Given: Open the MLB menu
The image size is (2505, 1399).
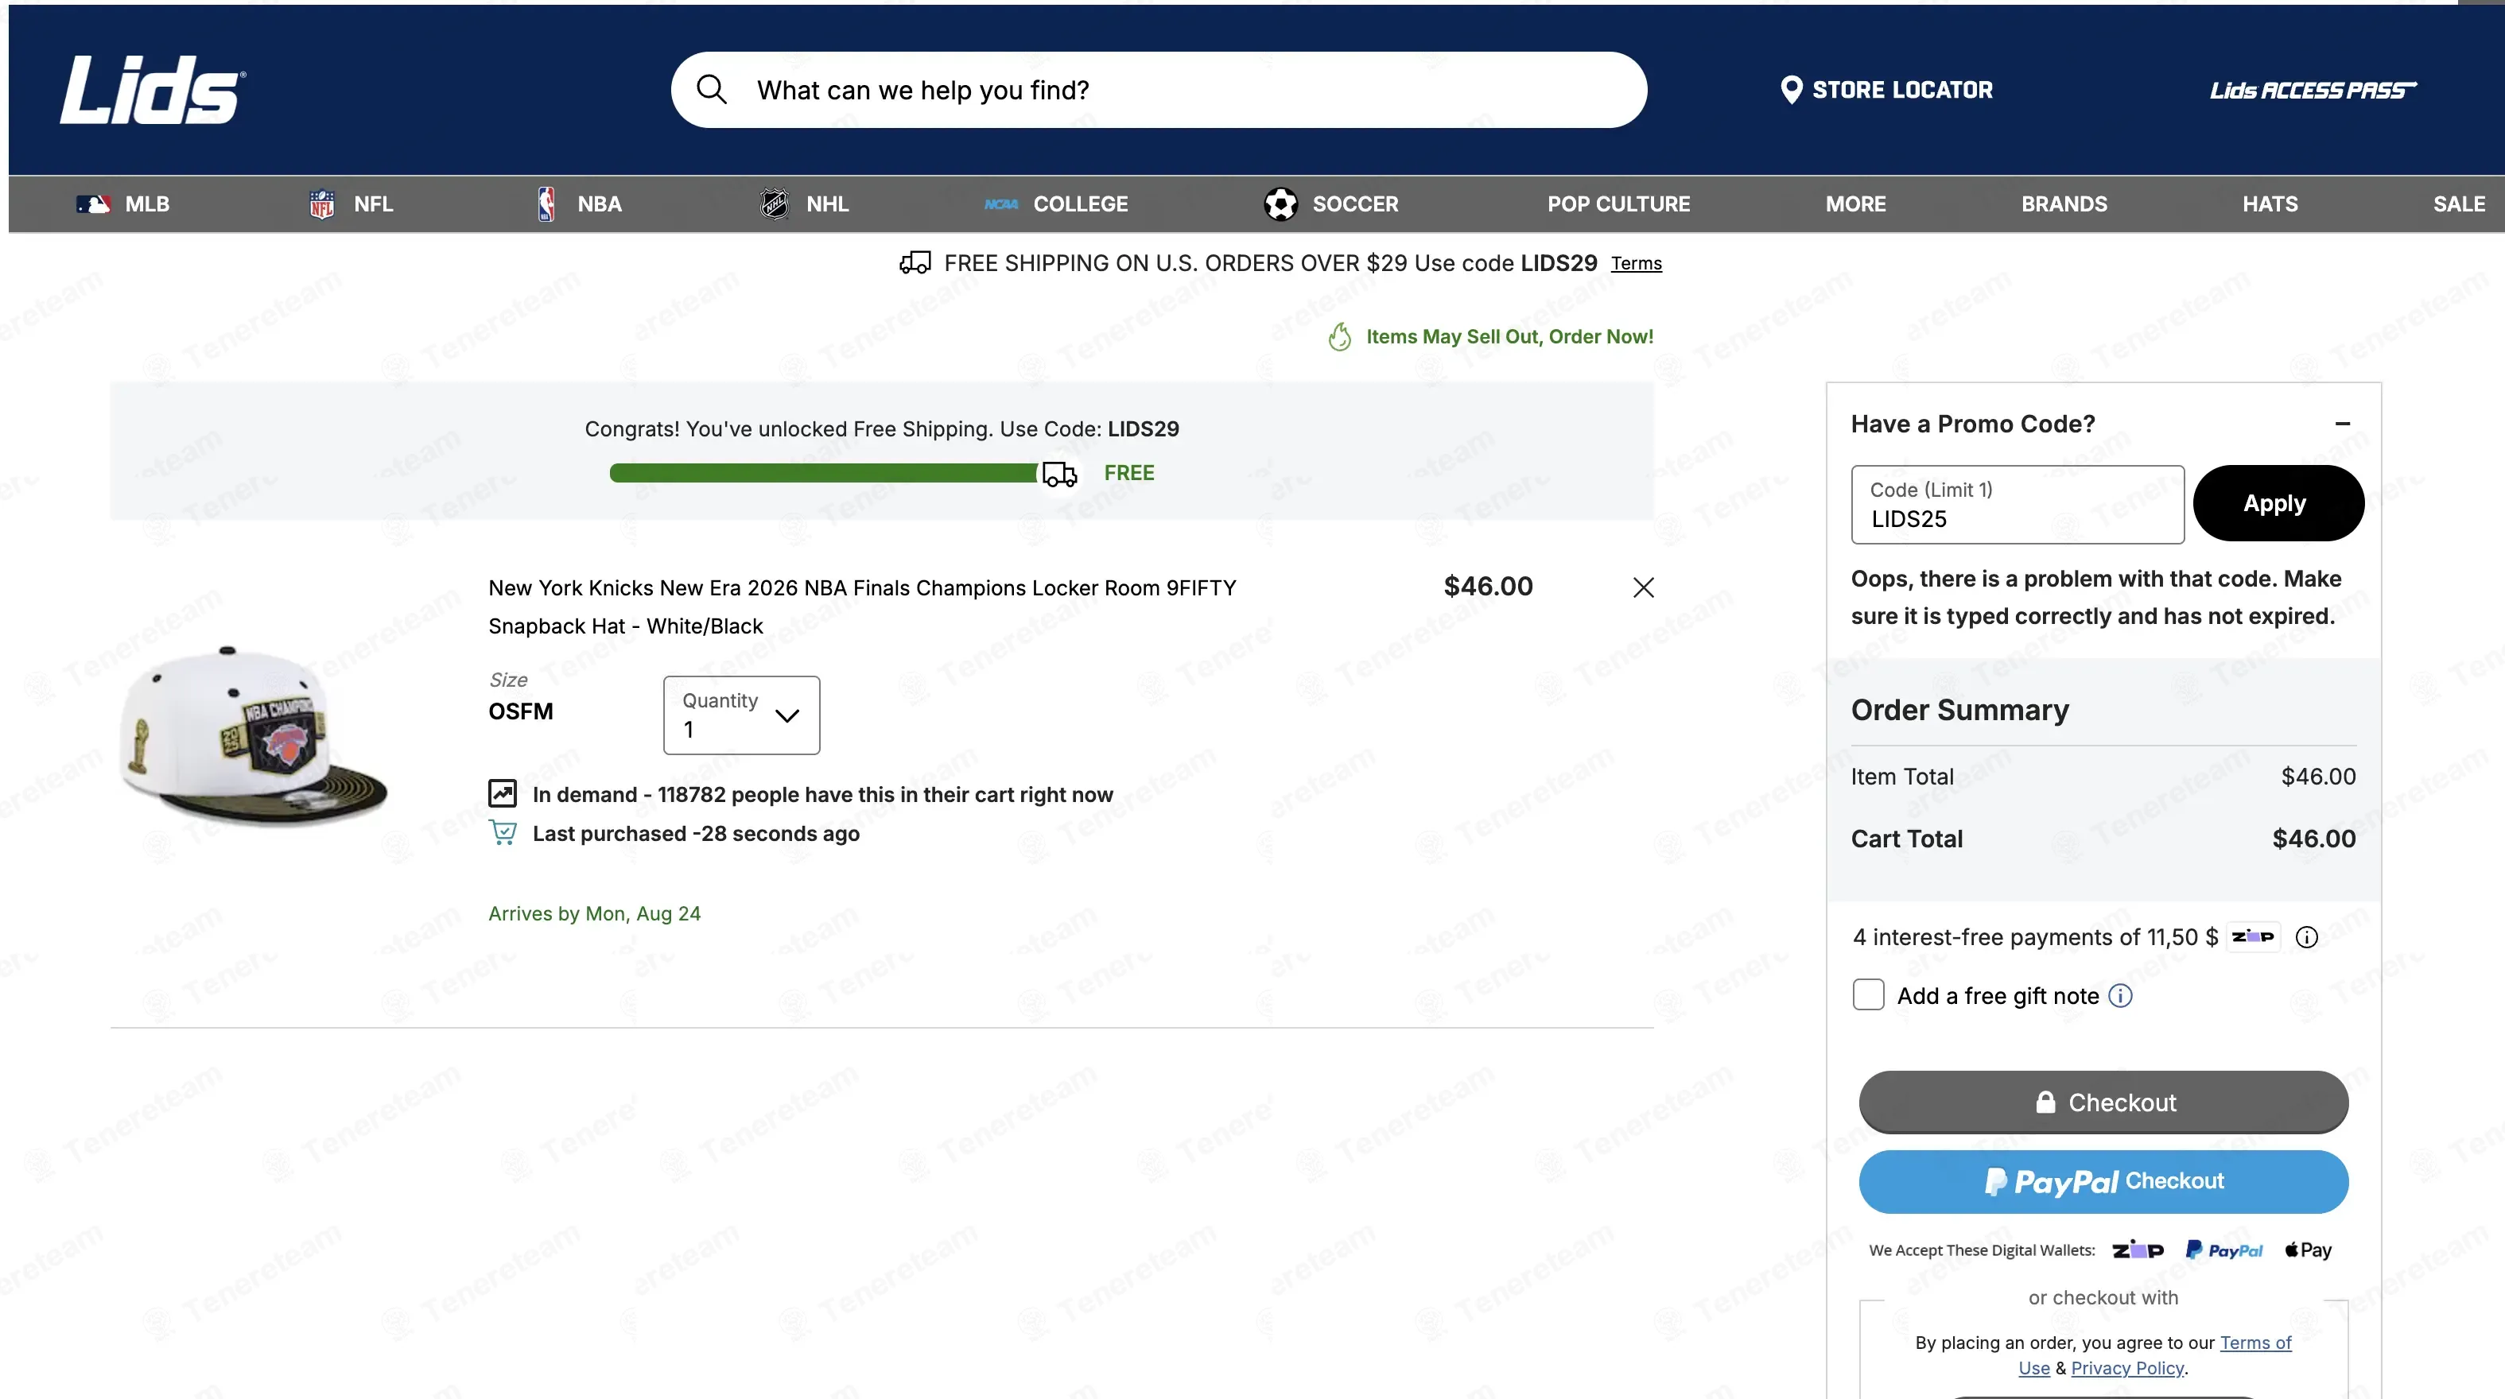Looking at the screenshot, I should point(123,204).
